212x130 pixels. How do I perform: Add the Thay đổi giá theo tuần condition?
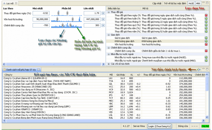[x=206, y=19]
